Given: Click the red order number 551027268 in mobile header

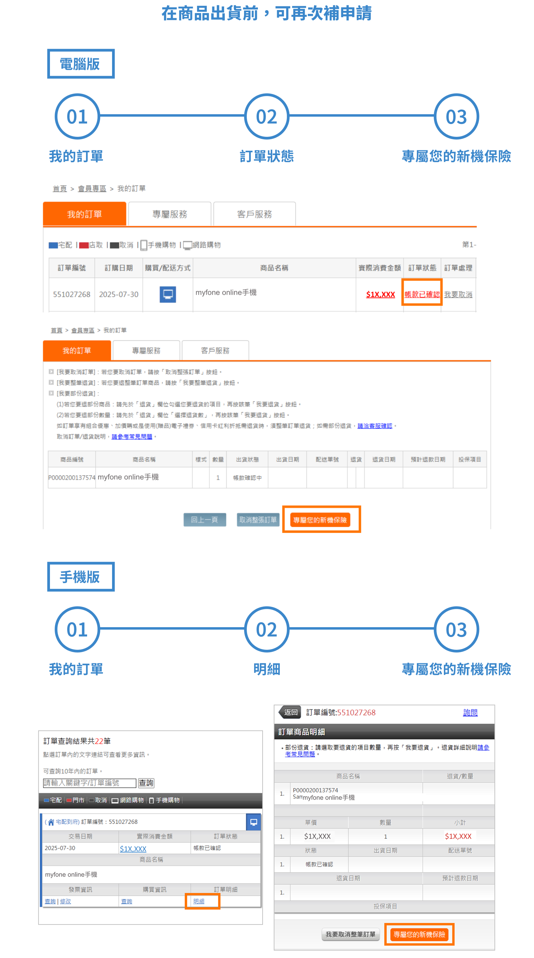Looking at the screenshot, I should point(356,712).
